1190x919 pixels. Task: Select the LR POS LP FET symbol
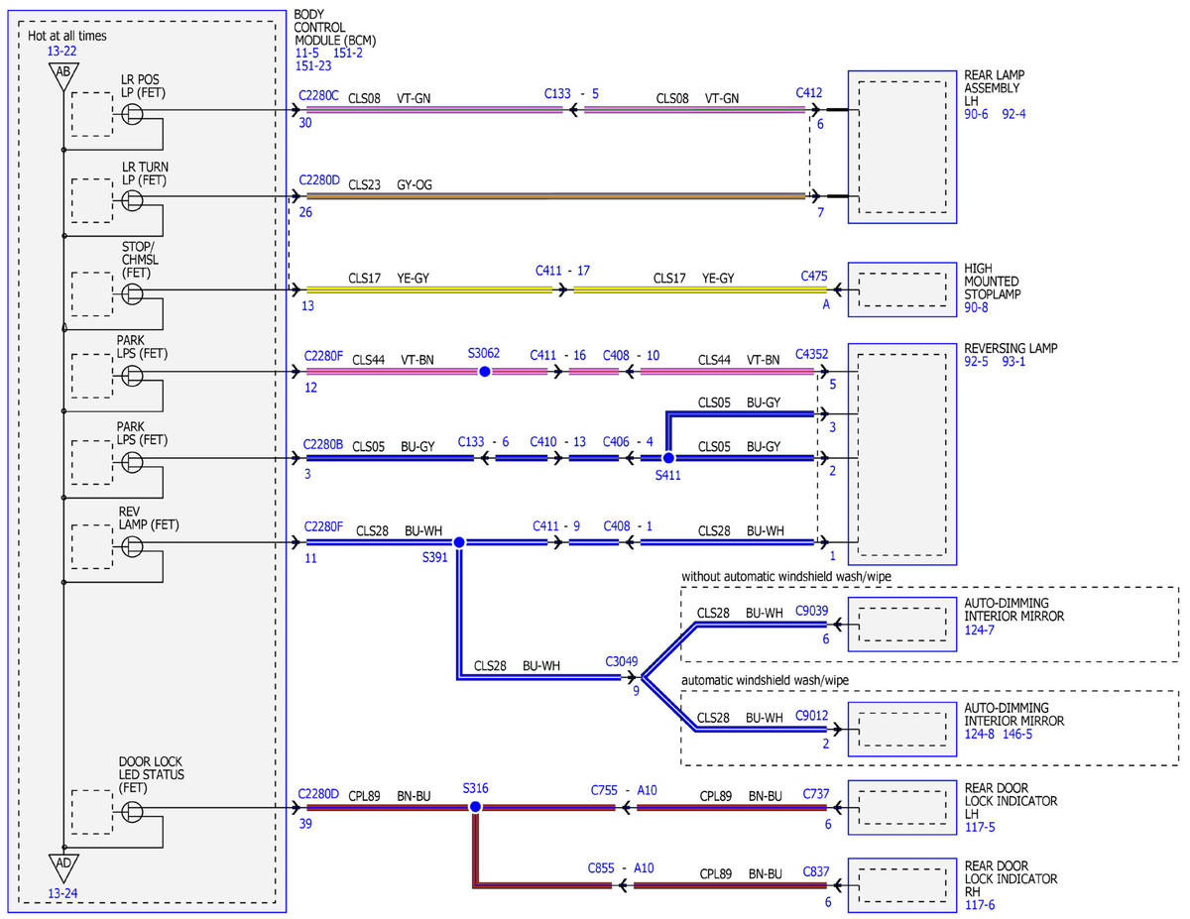132,115
